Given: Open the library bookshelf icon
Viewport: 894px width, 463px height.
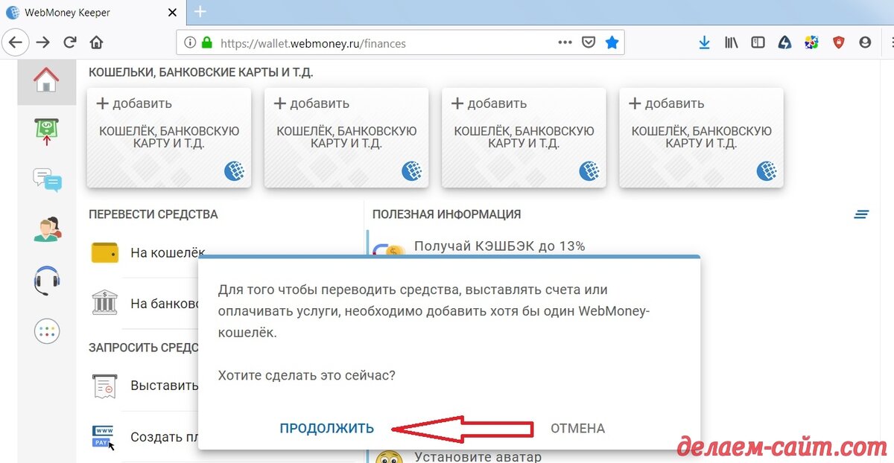Looking at the screenshot, I should [x=731, y=43].
